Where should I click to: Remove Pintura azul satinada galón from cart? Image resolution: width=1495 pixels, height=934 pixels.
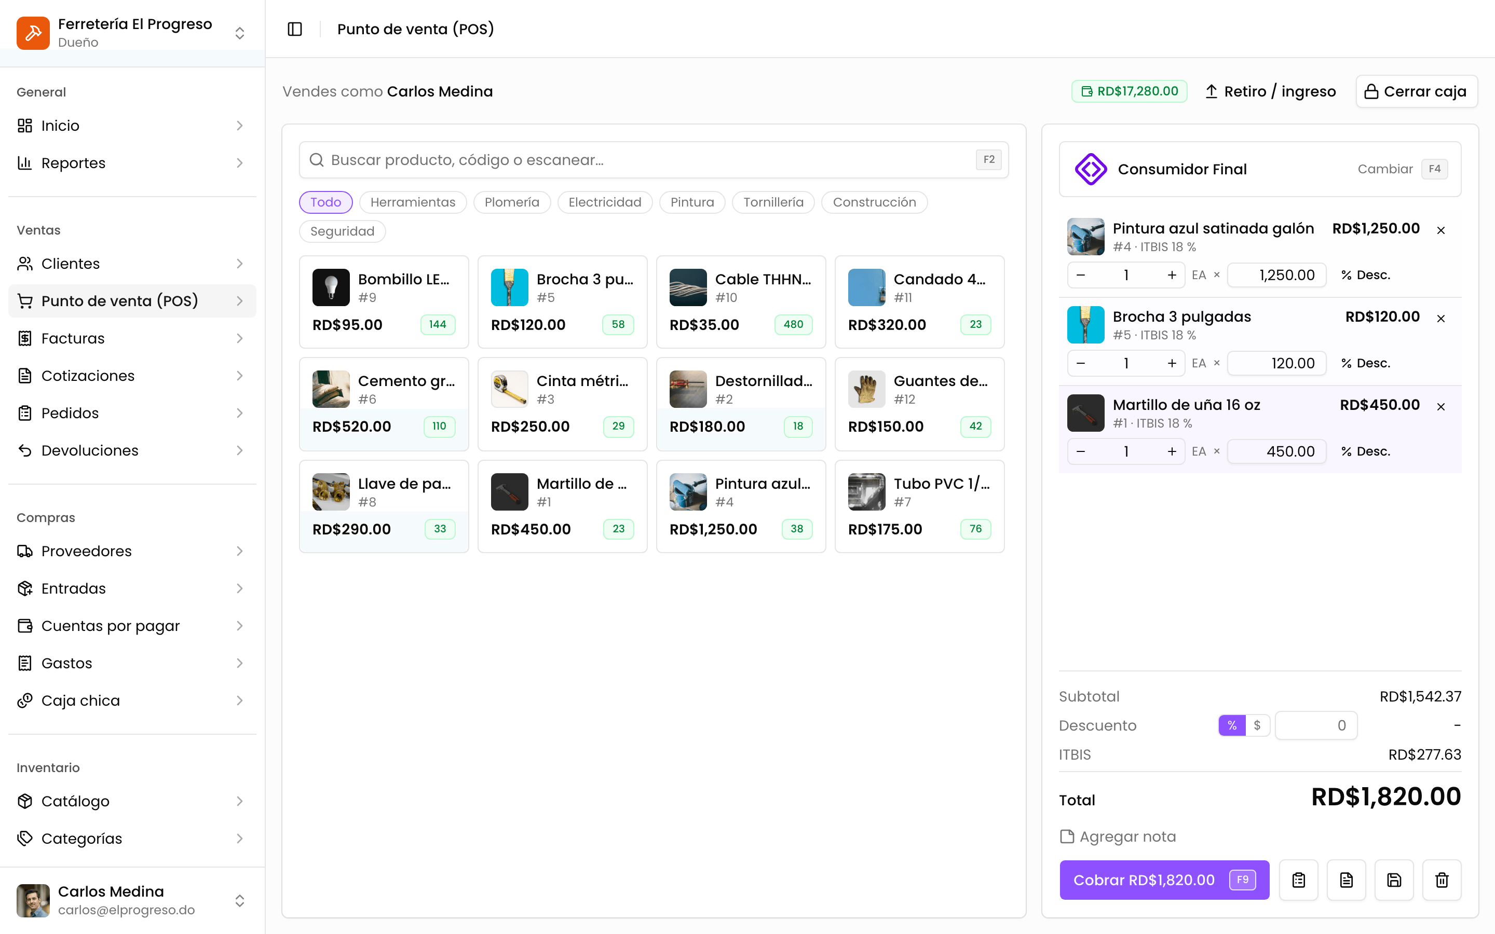[x=1440, y=230]
